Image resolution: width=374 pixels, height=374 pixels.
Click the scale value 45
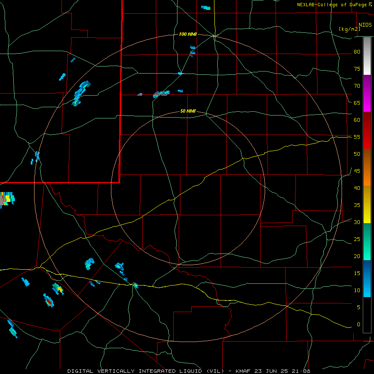[x=357, y=171]
